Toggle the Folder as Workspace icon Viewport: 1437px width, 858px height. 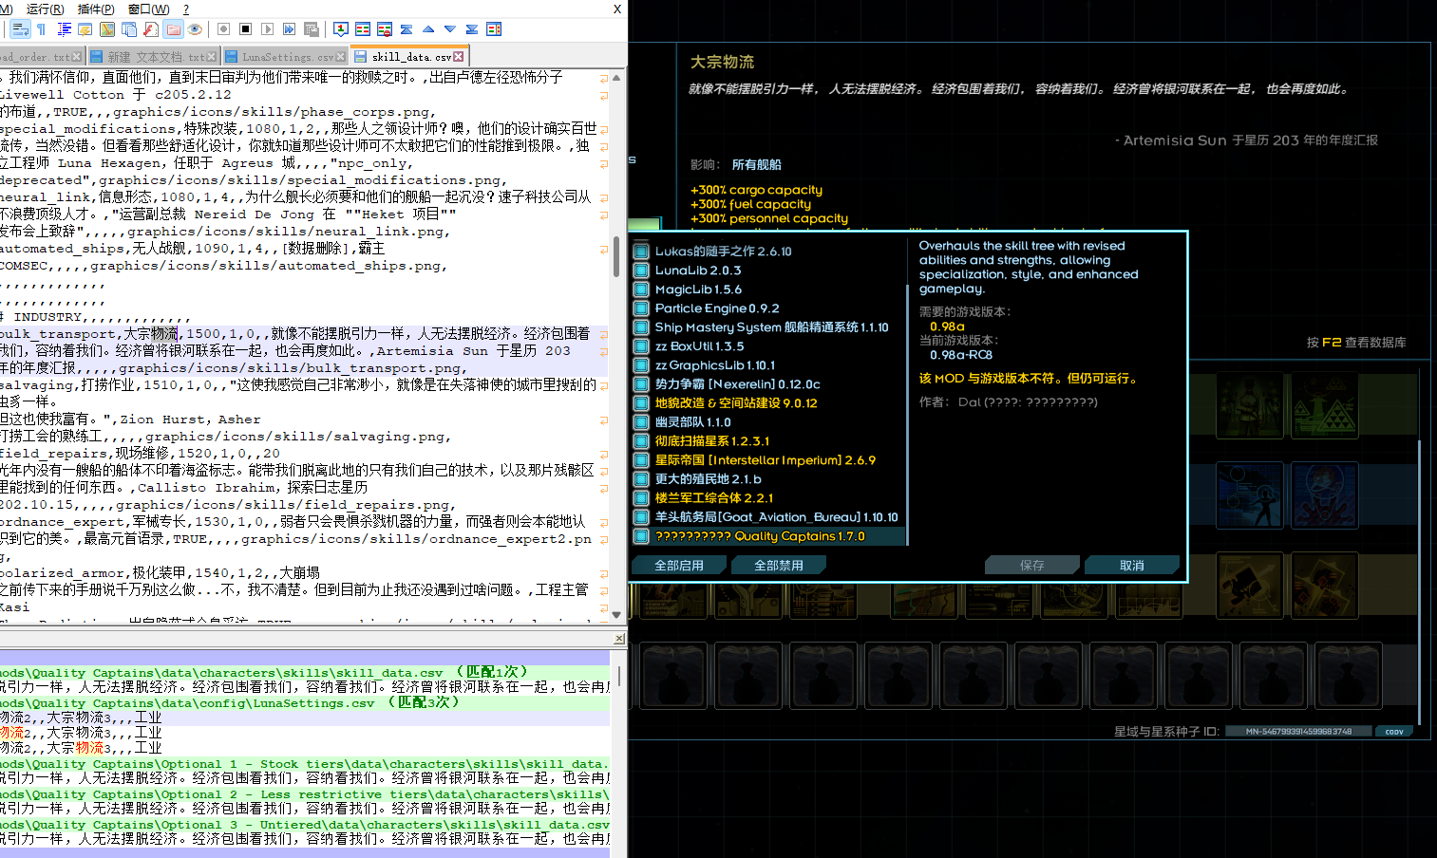click(173, 29)
